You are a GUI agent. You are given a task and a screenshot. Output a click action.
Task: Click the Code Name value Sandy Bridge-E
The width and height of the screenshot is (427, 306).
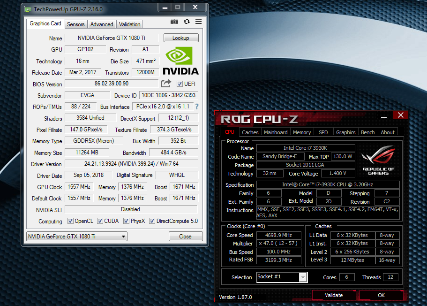(x=280, y=156)
